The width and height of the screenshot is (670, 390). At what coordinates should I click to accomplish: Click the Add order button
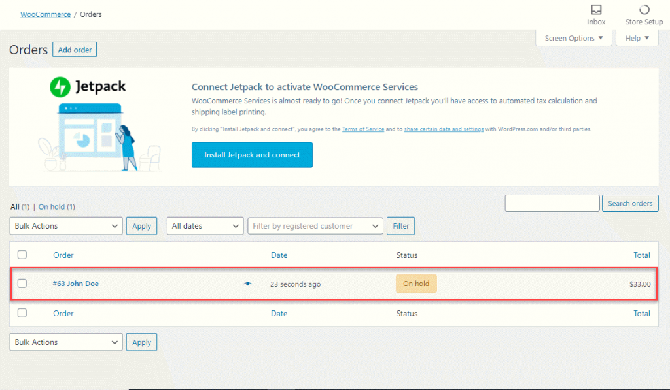(x=75, y=50)
